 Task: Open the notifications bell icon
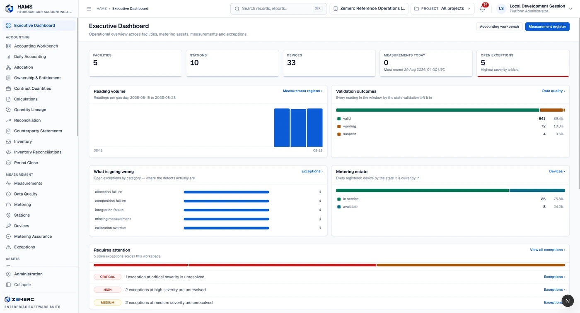pos(483,9)
